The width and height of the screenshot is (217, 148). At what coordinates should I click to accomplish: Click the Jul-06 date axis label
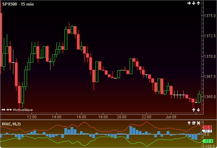click(171, 117)
